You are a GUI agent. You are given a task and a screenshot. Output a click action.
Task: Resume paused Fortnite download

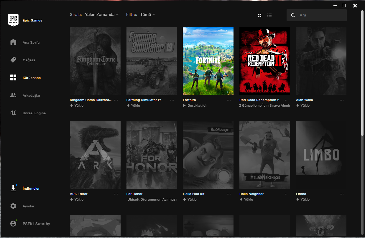[195, 105]
